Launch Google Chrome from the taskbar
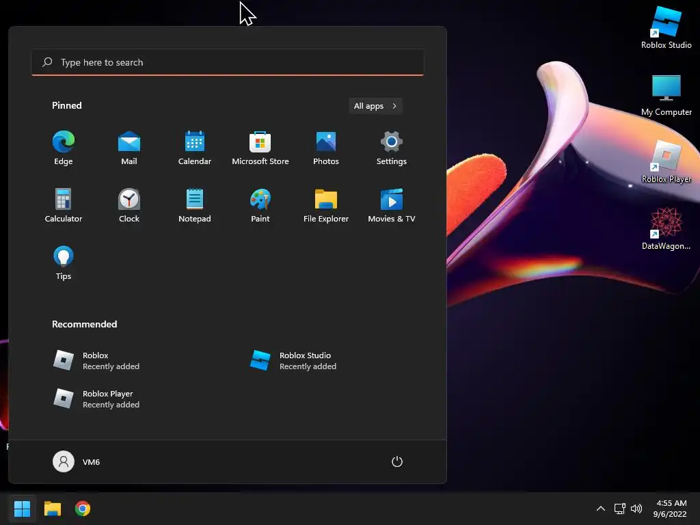The width and height of the screenshot is (700, 525). (83, 509)
